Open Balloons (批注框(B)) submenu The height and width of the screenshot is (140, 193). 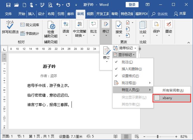[x=133, y=83]
